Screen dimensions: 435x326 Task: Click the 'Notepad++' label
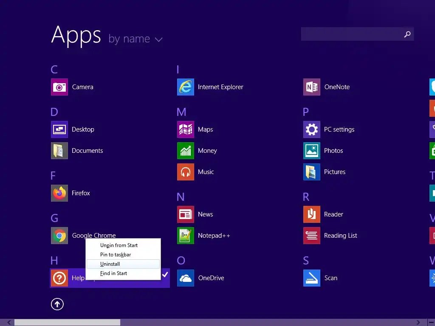[x=214, y=236]
